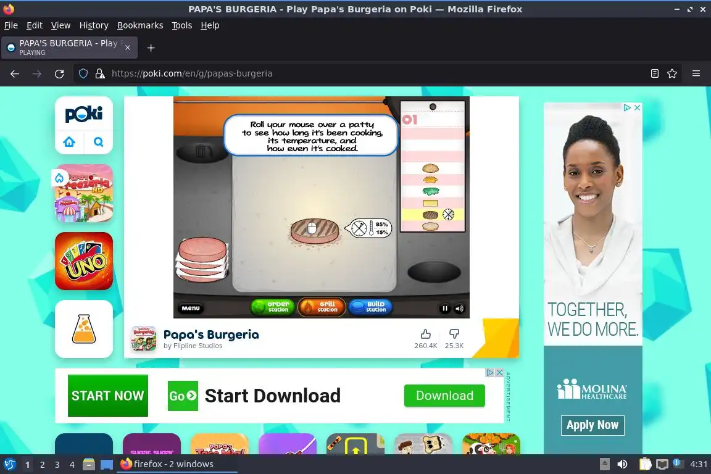Open a new browser tab

tap(151, 48)
